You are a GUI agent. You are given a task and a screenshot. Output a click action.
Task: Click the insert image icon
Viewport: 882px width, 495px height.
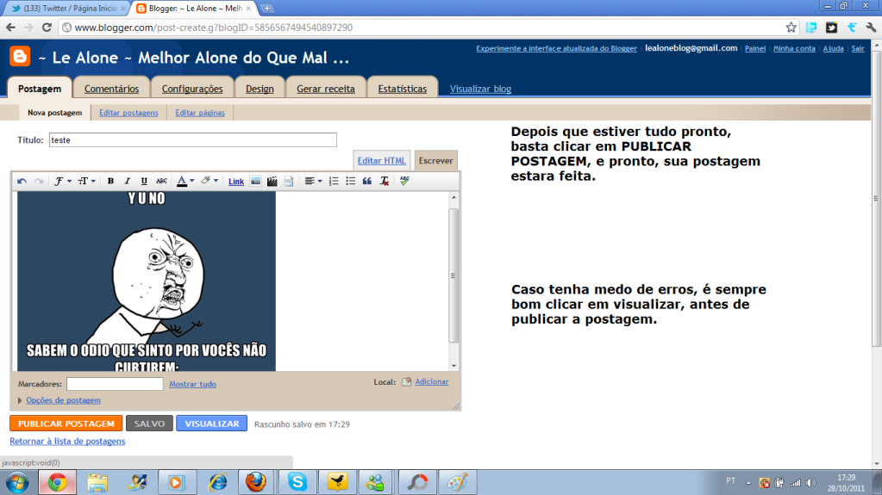point(256,182)
